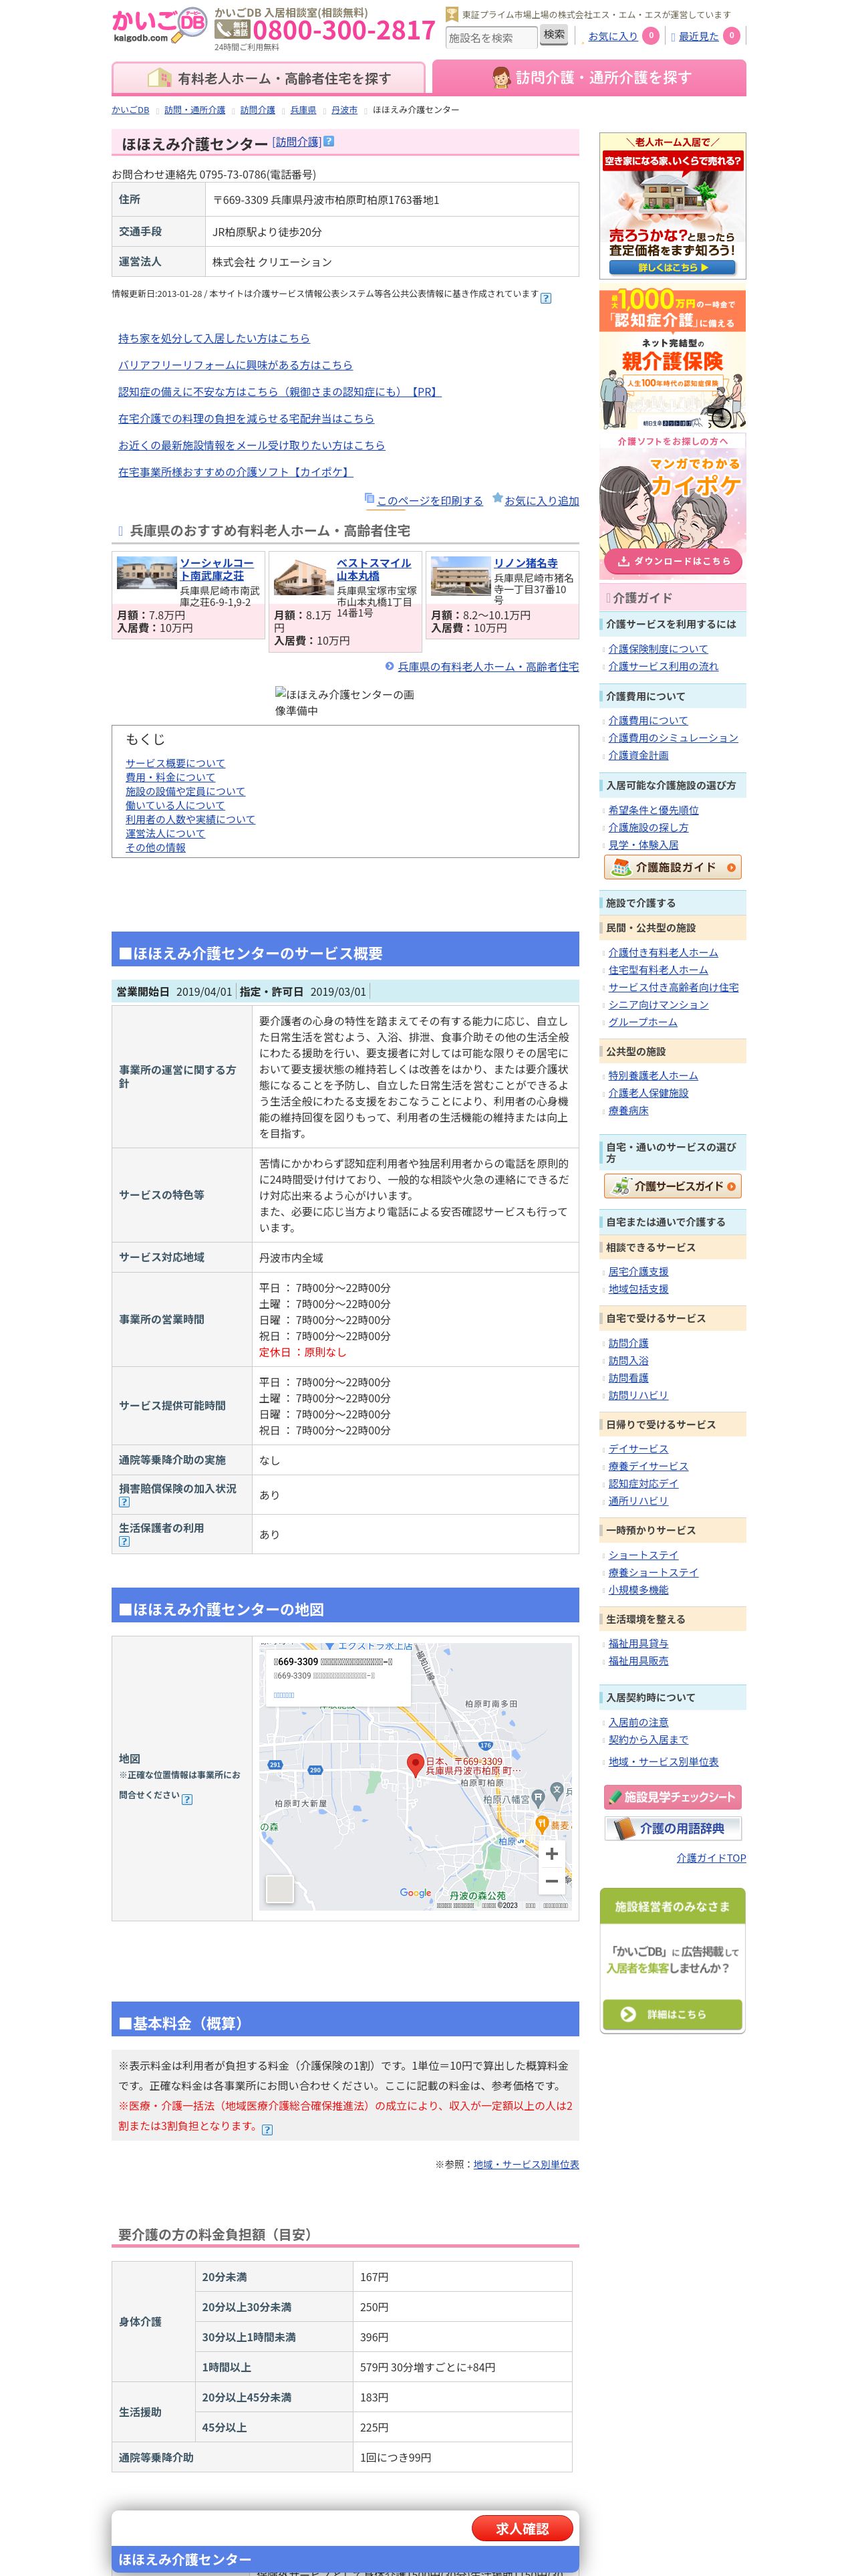This screenshot has height=2576, width=858.
Task: Click the 求人確認 red button
Action: click(523, 2528)
